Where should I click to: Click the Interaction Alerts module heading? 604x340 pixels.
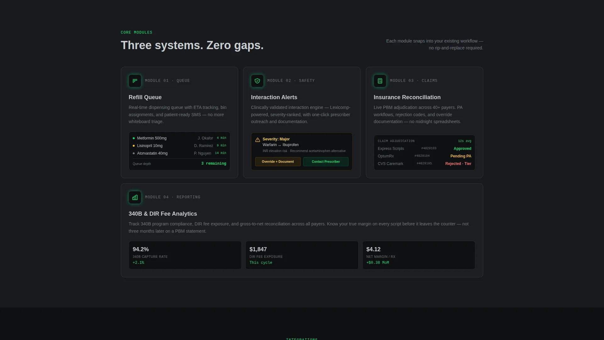pos(274,98)
